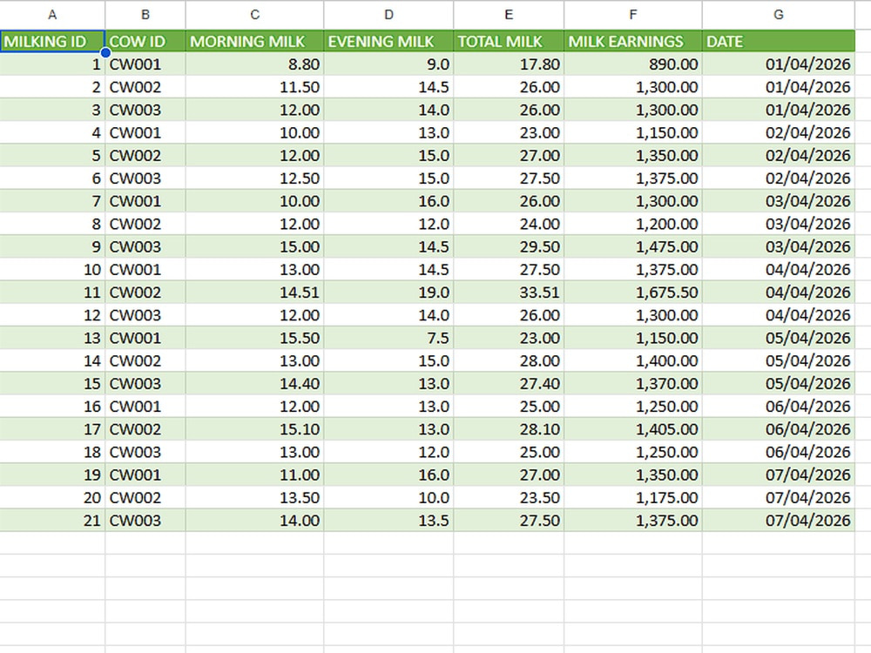This screenshot has height=653, width=871.
Task: Click the MILK EARNINGS header cell
Action: click(632, 42)
